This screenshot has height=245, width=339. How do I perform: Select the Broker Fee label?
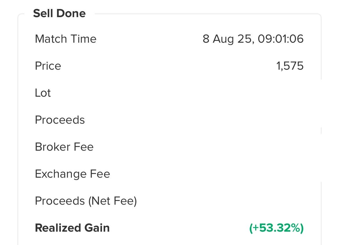tap(64, 147)
